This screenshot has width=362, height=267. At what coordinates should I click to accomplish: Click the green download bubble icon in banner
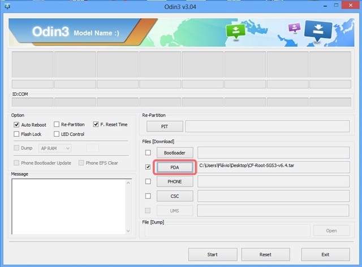pyautogui.click(x=235, y=32)
